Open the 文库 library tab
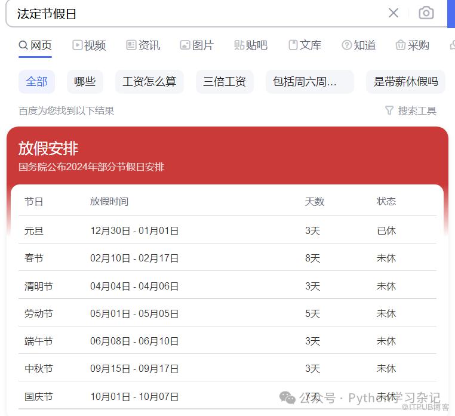 pyautogui.click(x=305, y=45)
